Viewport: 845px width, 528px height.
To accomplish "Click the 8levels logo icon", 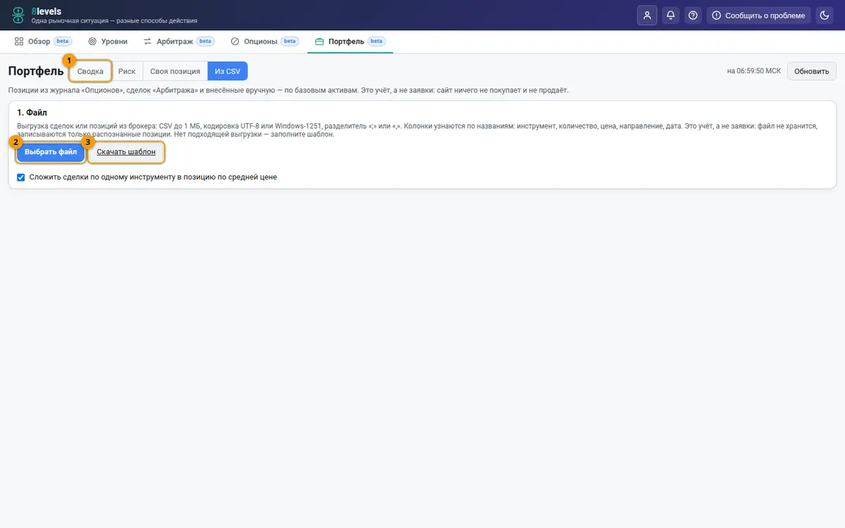I will point(18,15).
